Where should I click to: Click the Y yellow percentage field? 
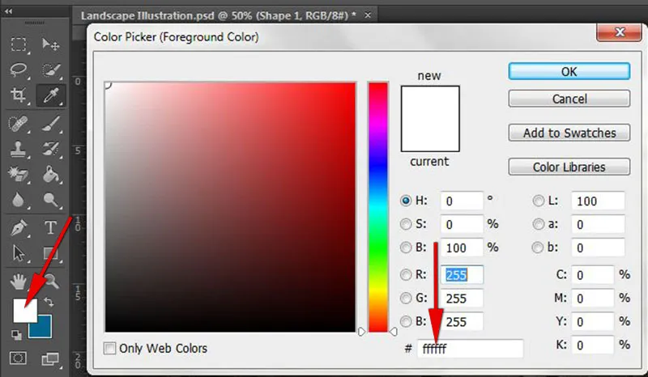(593, 322)
